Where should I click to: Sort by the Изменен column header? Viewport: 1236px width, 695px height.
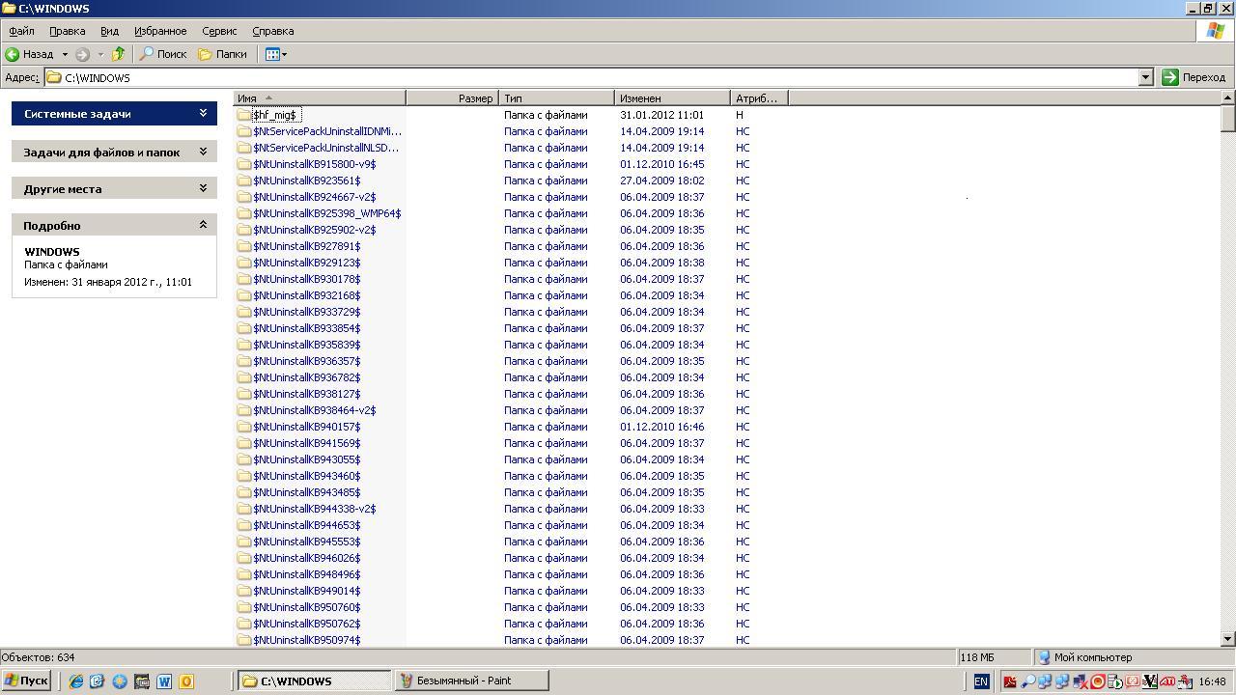coord(672,98)
